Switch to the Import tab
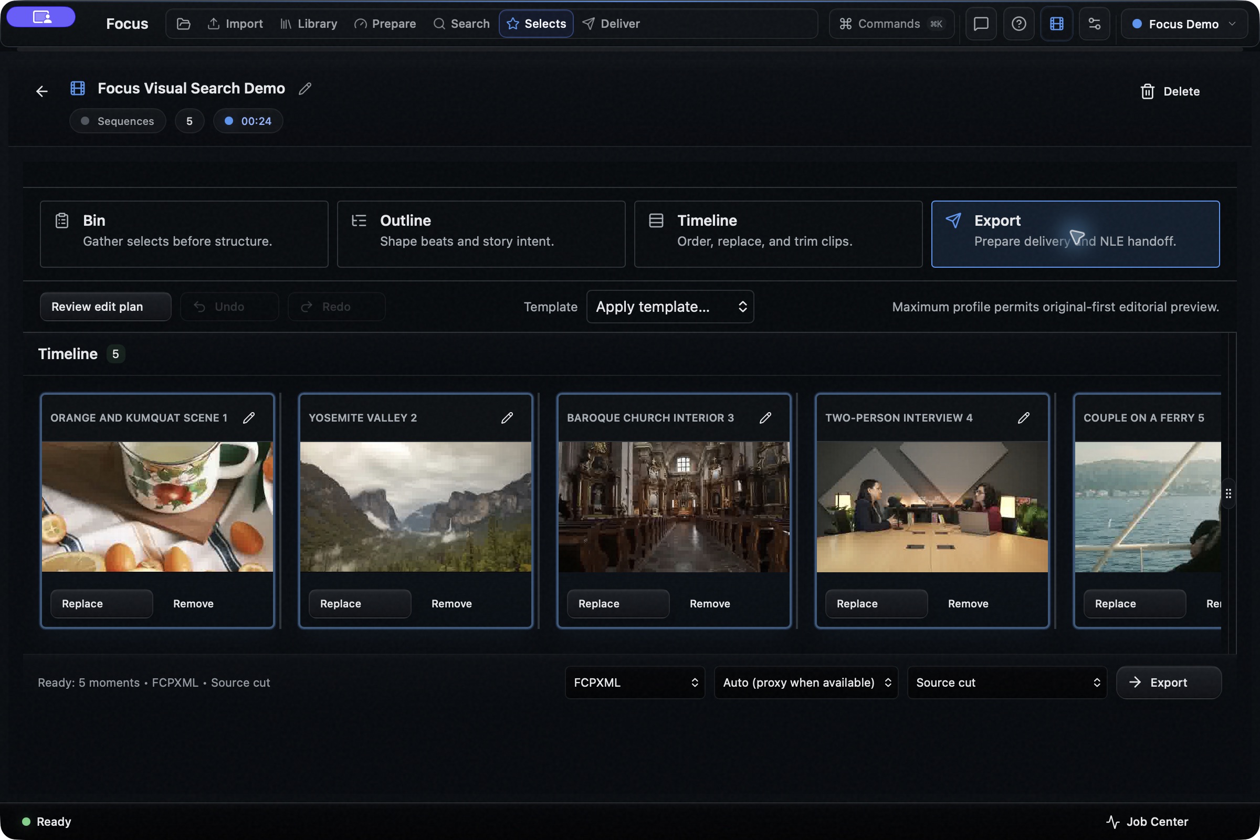This screenshot has height=840, width=1260. pos(235,24)
